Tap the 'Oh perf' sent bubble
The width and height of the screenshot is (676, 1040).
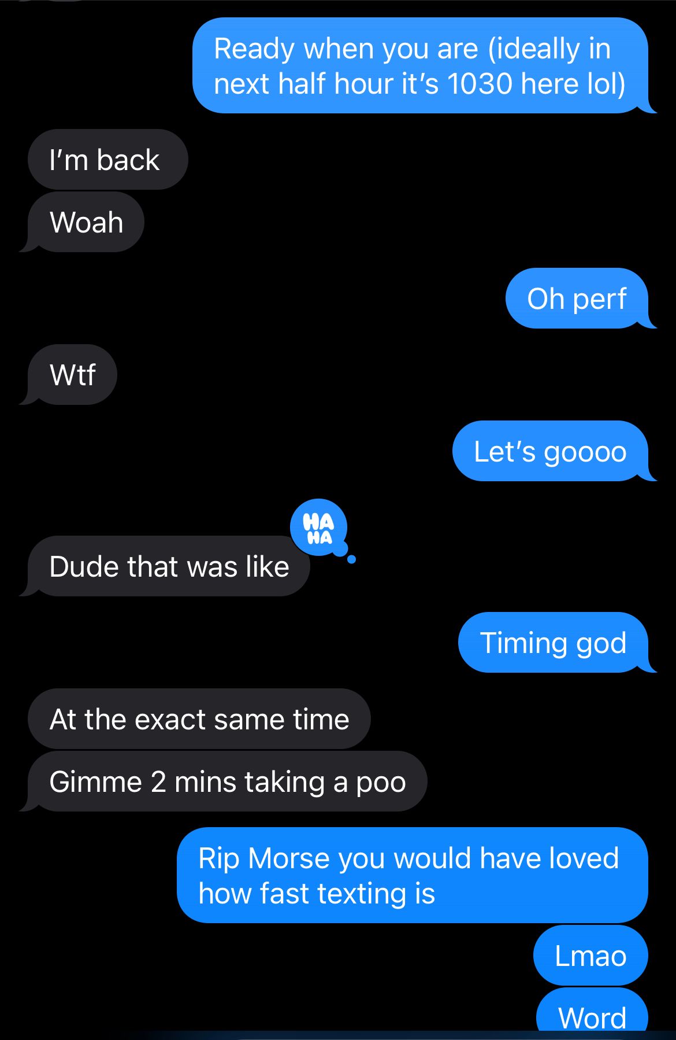pos(578,298)
